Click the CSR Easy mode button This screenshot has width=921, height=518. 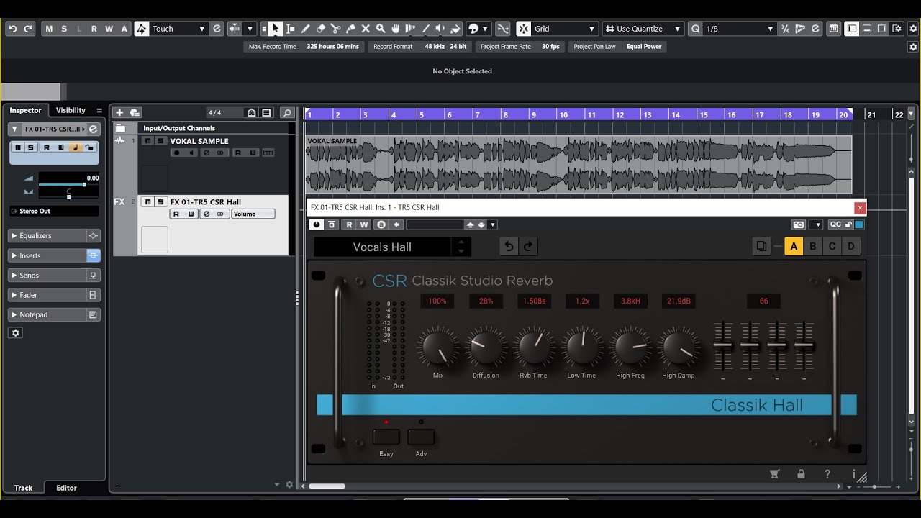tap(386, 437)
